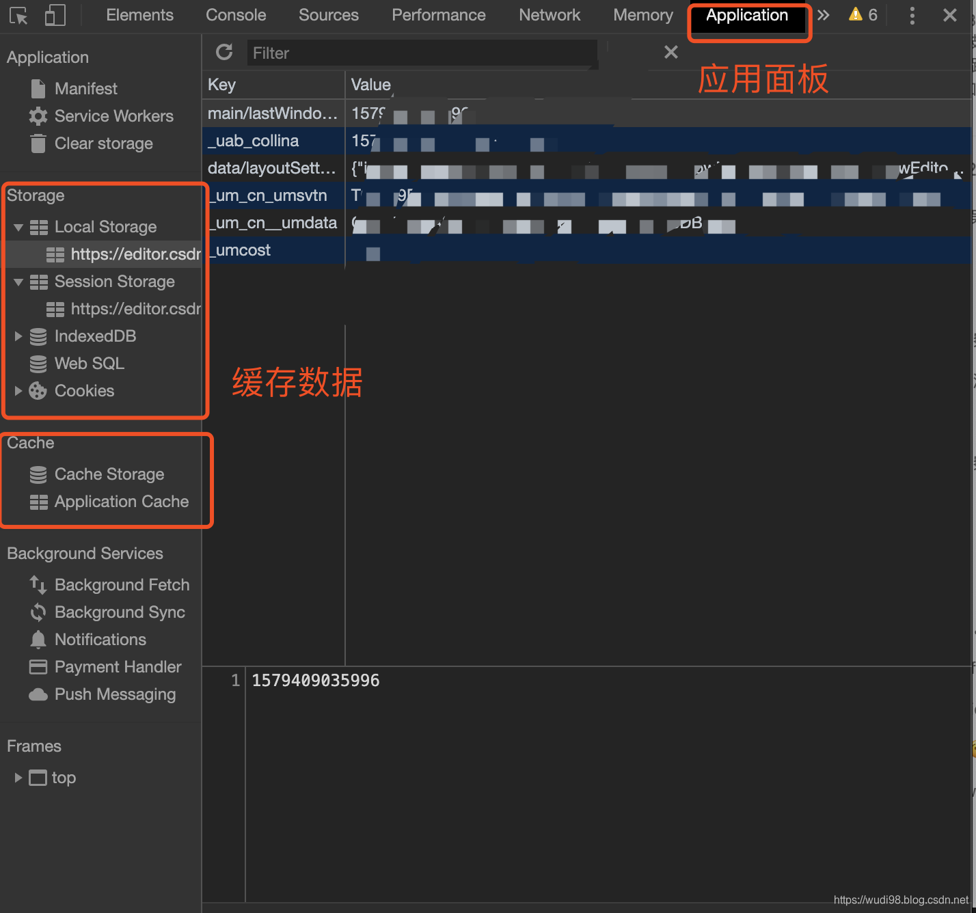
Task: Click the Background Sync icon
Action: point(38,612)
